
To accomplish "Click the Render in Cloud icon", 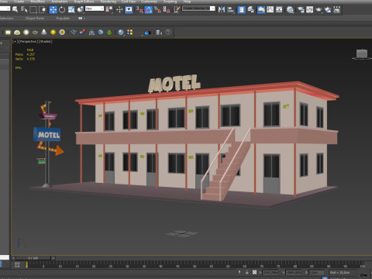I will pos(328,10).
